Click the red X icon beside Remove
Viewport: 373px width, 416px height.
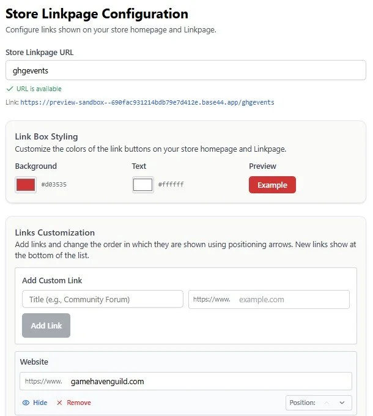pos(59,403)
